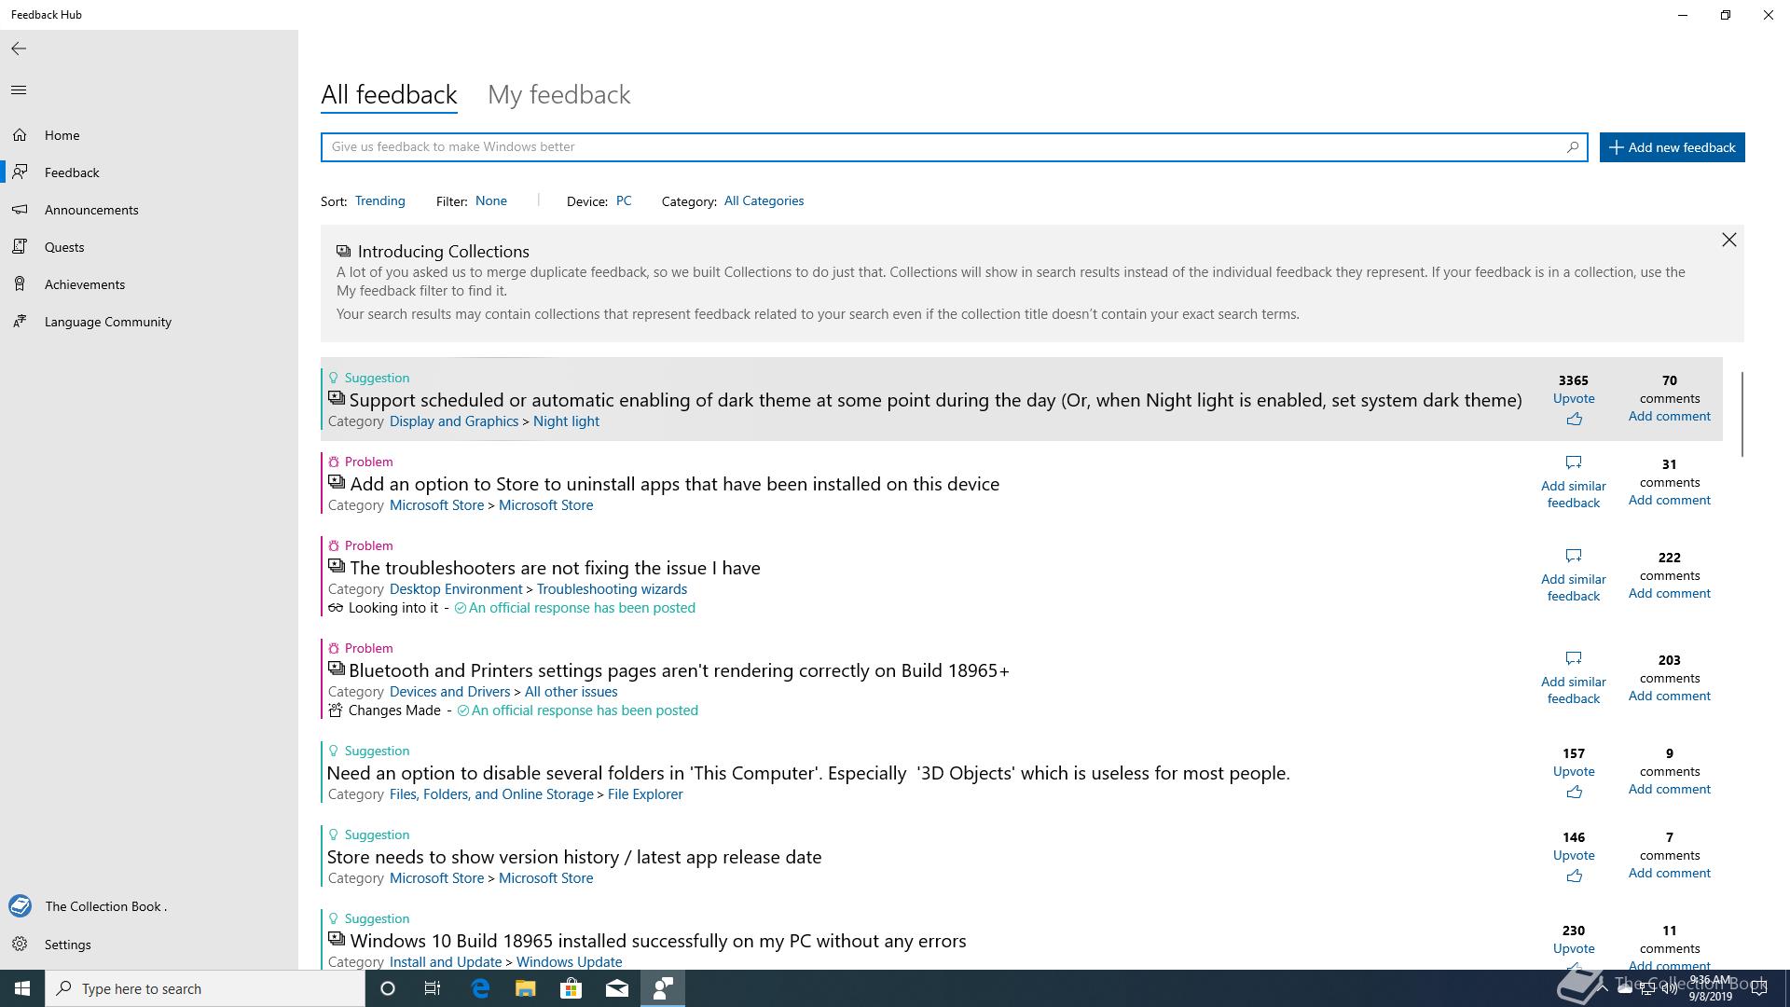Open the Devices and Drivers category link
Screen dimensions: 1790x1007
449,692
